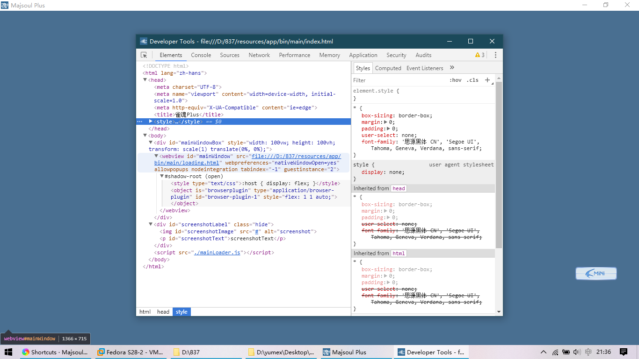Screen dimensions: 639x359
Task: Click the MiNi floating widget
Action: click(596, 273)
